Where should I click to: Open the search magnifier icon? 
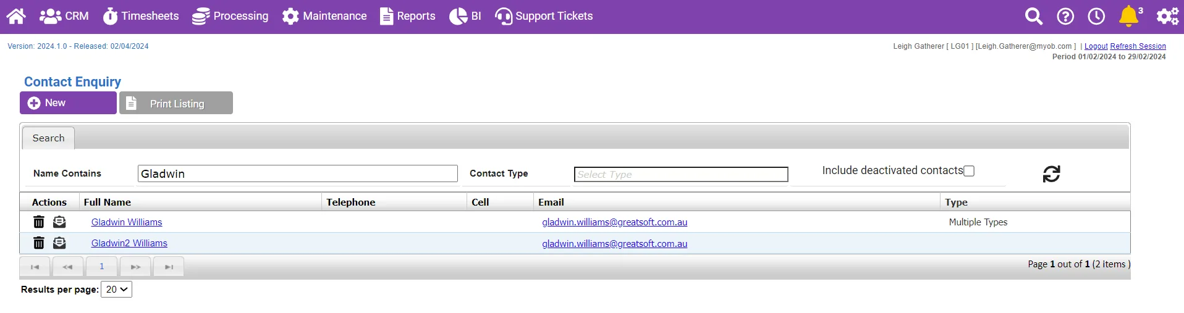(1034, 16)
